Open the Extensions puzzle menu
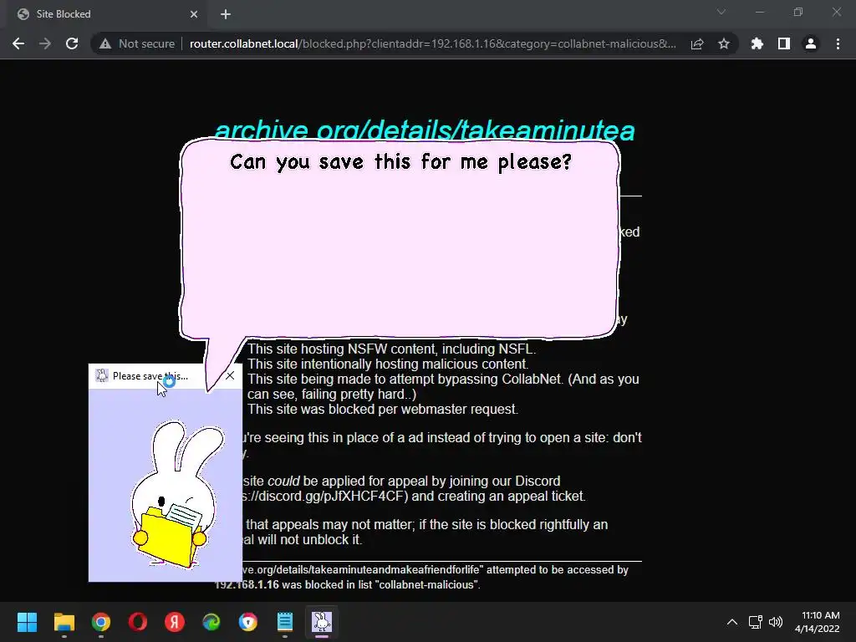Image resolution: width=856 pixels, height=642 pixels. (x=757, y=43)
